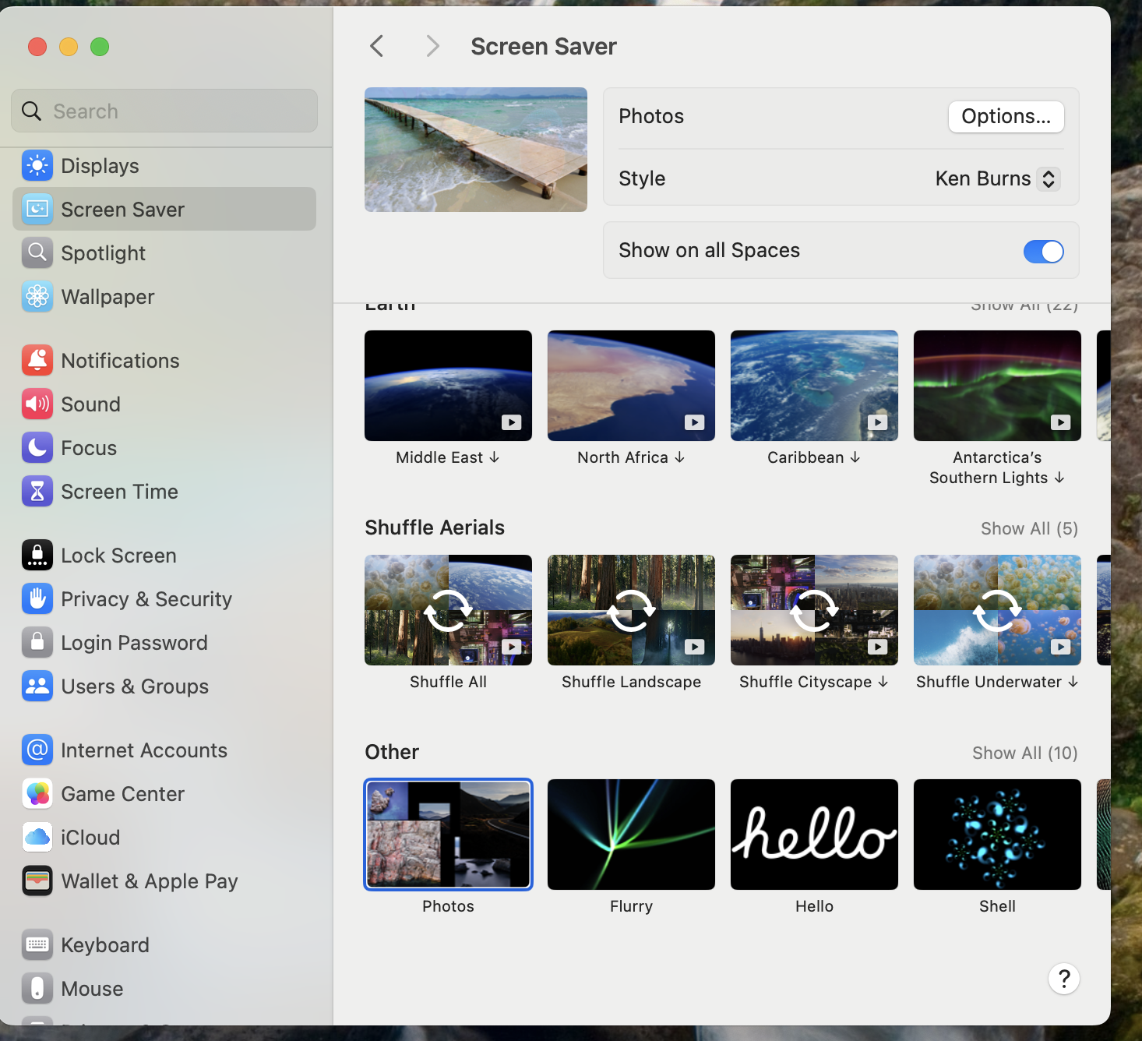Expand Other section with Show All (10)
Image resolution: width=1142 pixels, height=1041 pixels.
coord(1024,753)
